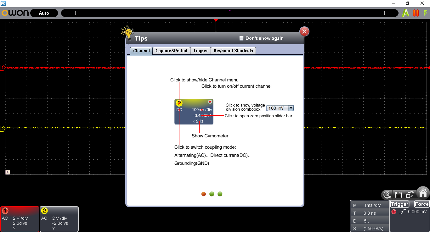Image resolution: width=430 pixels, height=232 pixels.
Task: Open the Capture&Period tab
Action: [x=171, y=51]
